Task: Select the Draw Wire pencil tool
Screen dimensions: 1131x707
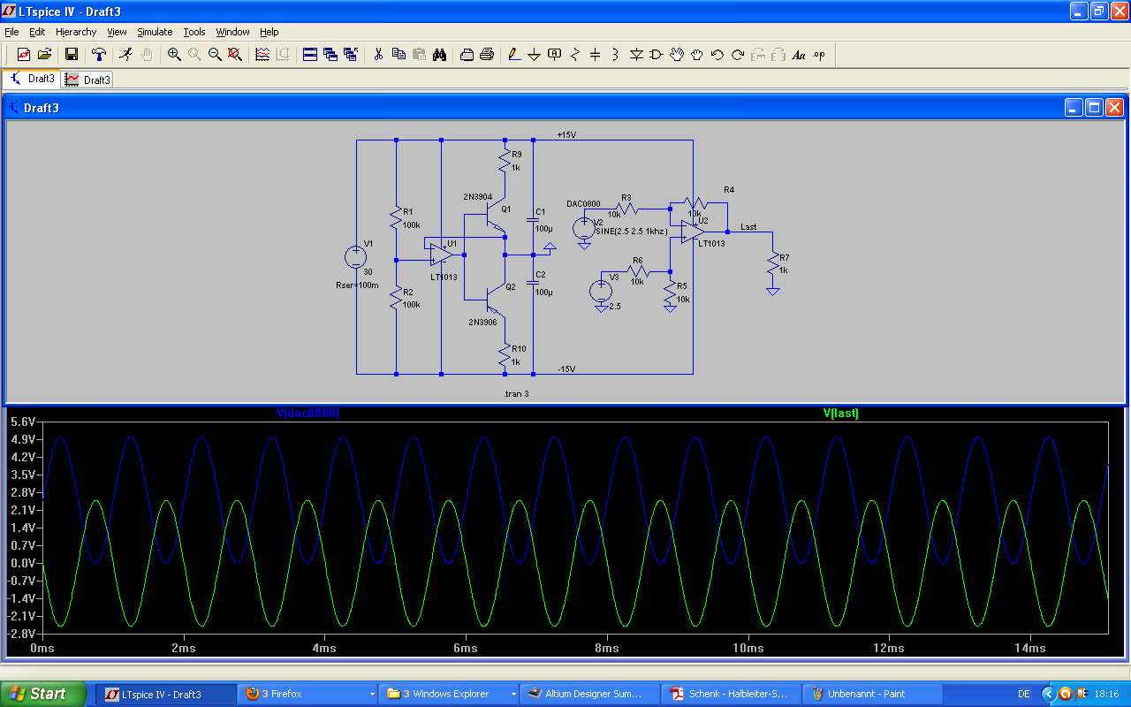Action: click(514, 55)
